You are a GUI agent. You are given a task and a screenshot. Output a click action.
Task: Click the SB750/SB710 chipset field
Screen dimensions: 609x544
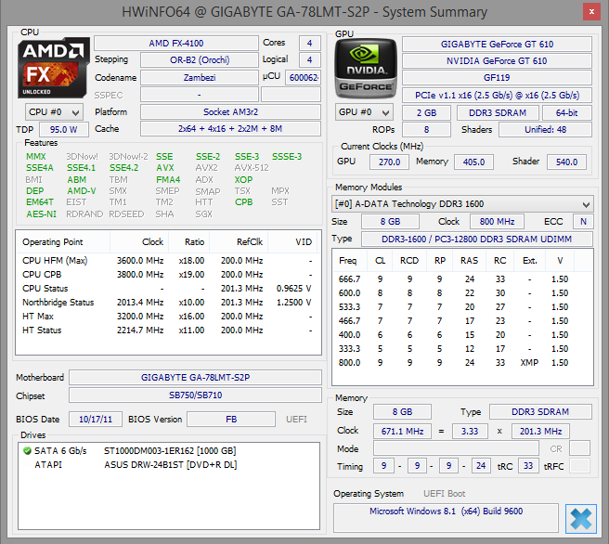(x=195, y=395)
